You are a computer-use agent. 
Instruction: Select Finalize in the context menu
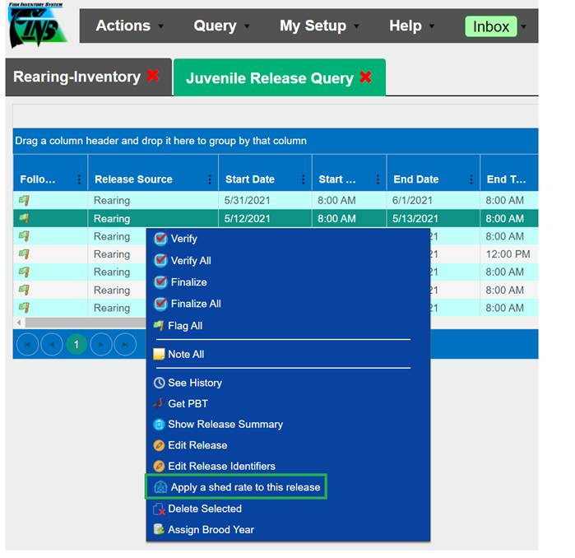189,282
